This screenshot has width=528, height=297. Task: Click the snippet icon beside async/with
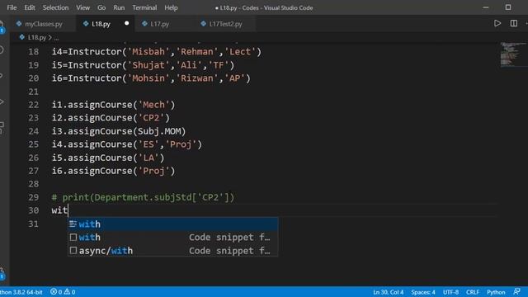tap(73, 251)
